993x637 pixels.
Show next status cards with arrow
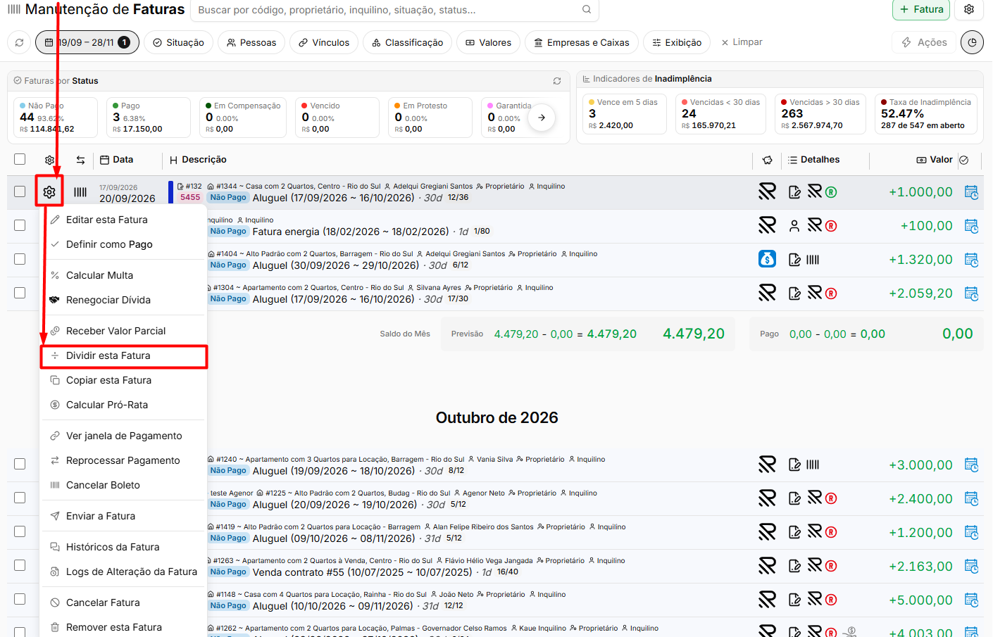(542, 118)
